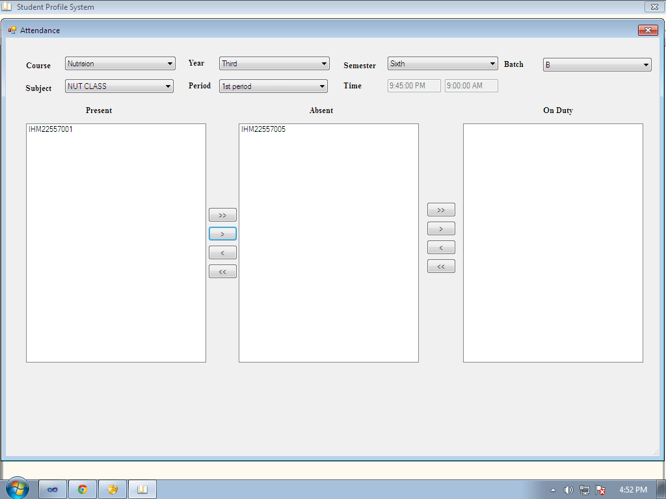
Task: Move all students from Present to Absent
Action: point(222,215)
